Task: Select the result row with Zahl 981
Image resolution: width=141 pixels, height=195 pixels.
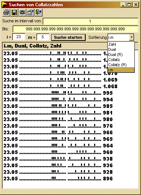Action: click(58, 113)
